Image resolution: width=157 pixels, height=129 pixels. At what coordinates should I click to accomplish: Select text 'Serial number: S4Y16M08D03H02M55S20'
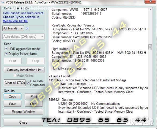click(x=81, y=37)
